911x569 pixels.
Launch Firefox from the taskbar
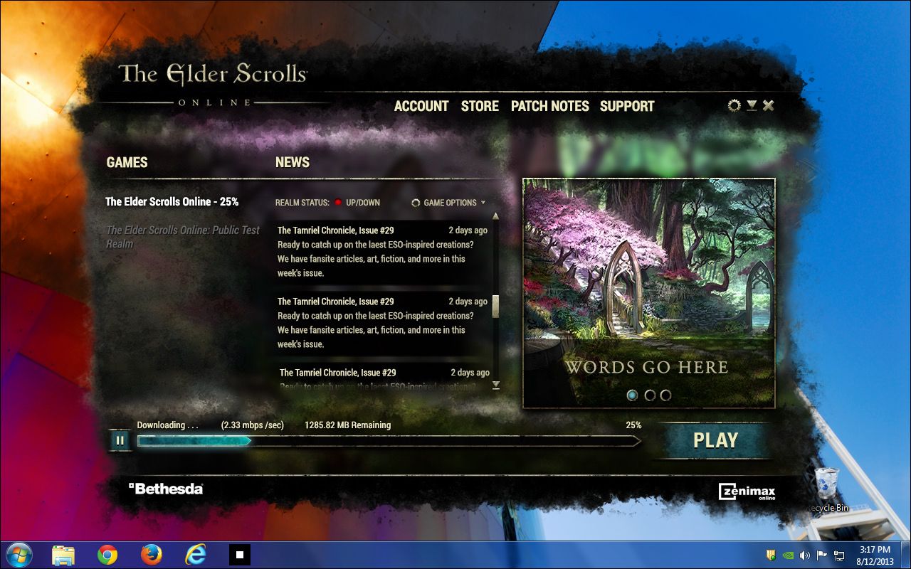coord(152,555)
